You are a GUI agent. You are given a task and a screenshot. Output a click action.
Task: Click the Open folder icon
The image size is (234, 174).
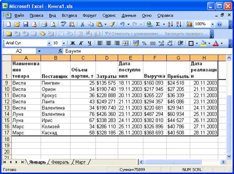(x=17, y=24)
